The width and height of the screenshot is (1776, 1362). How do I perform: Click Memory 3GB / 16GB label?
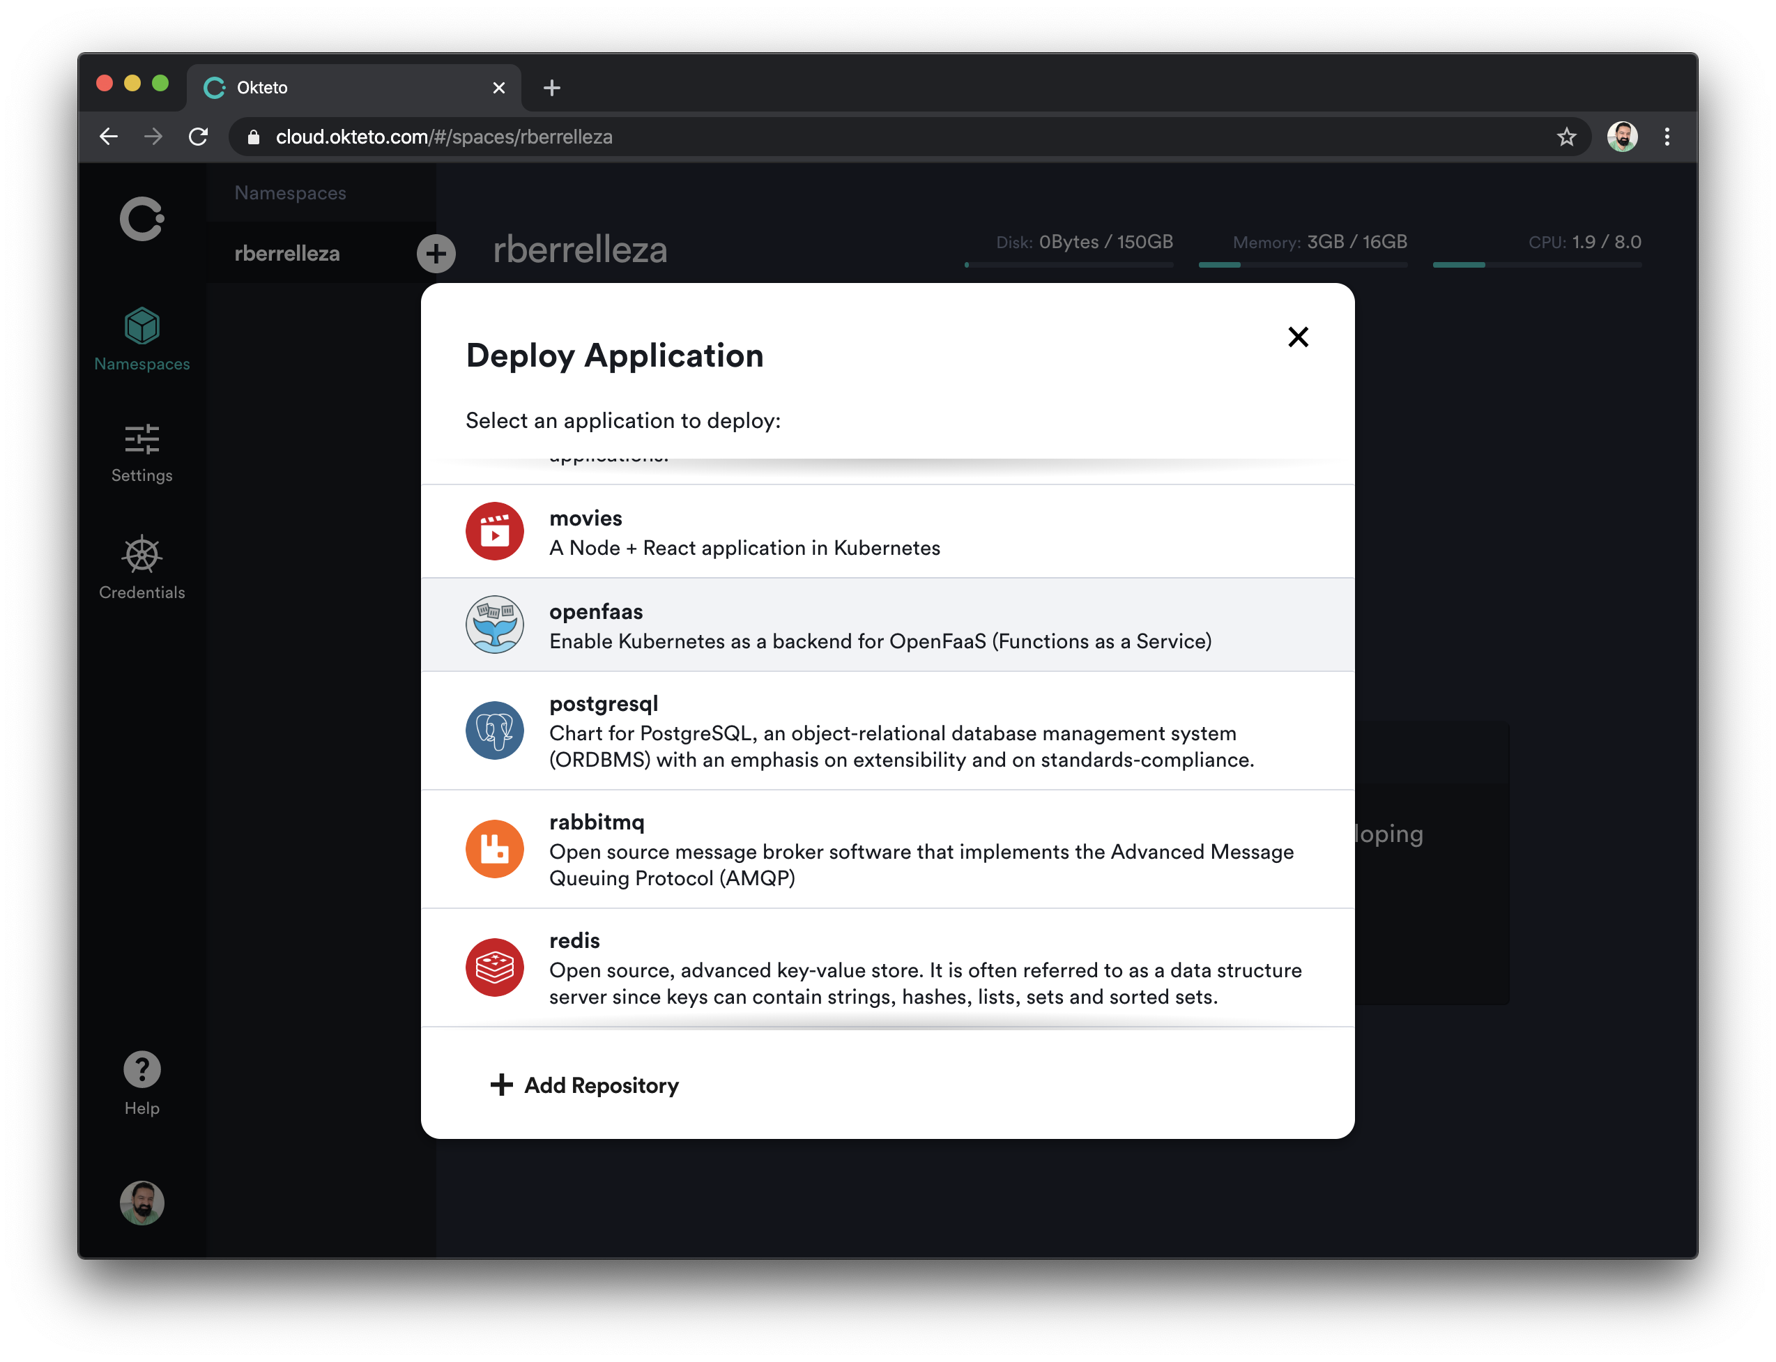[x=1319, y=242]
